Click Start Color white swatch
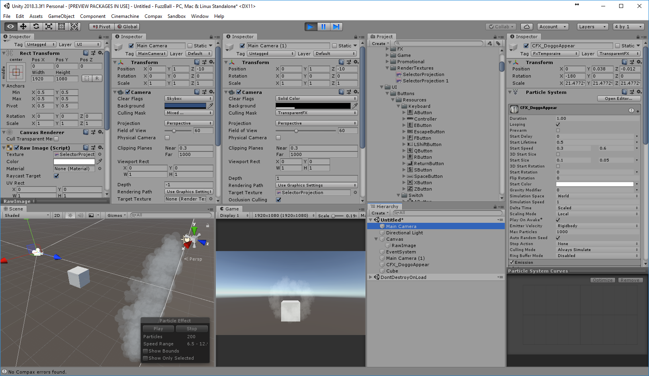The width and height of the screenshot is (649, 376). coord(595,184)
